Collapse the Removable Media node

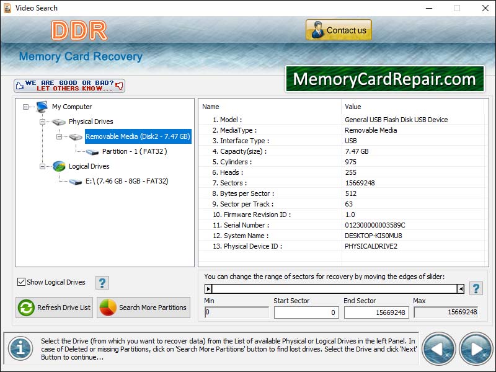click(x=59, y=136)
